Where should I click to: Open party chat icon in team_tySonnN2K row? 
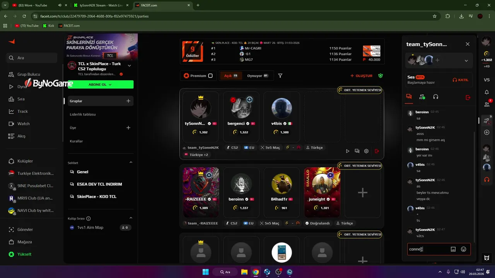(357, 151)
